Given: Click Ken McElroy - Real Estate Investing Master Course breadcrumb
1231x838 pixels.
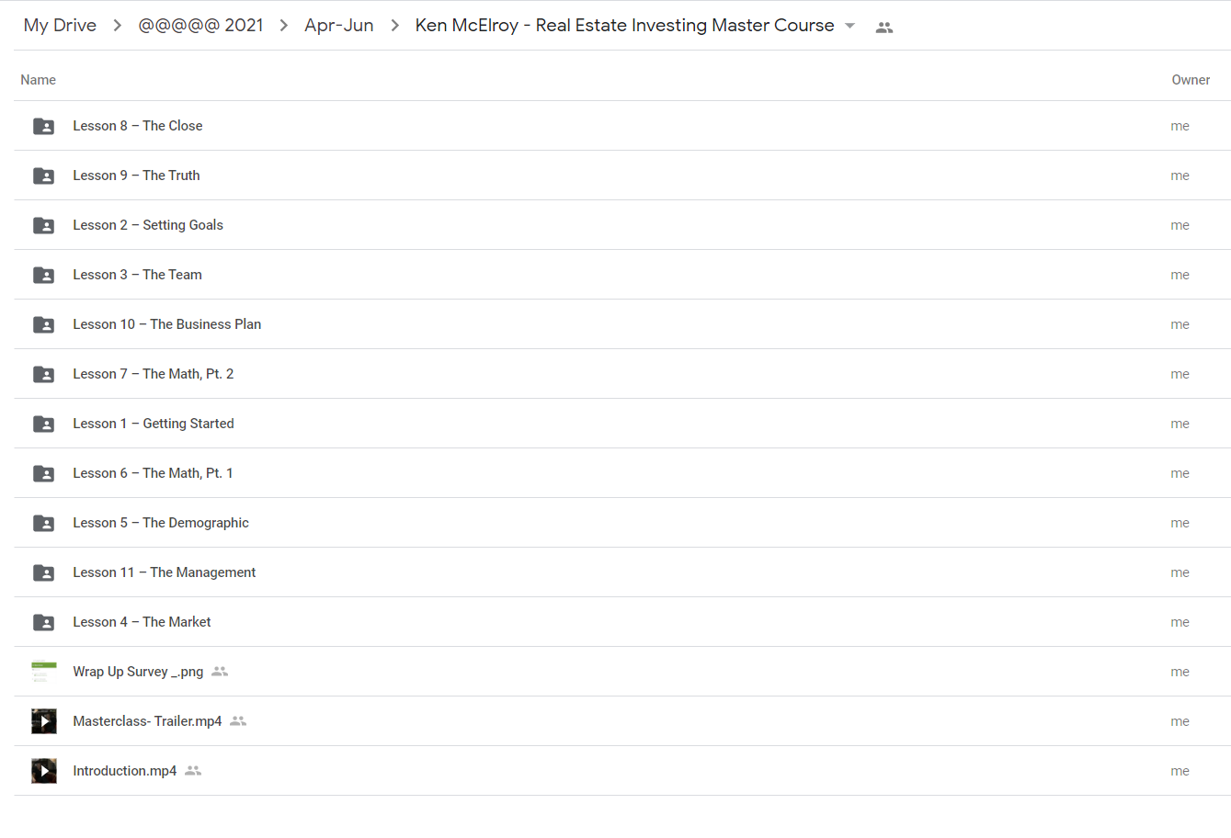Looking at the screenshot, I should (625, 25).
